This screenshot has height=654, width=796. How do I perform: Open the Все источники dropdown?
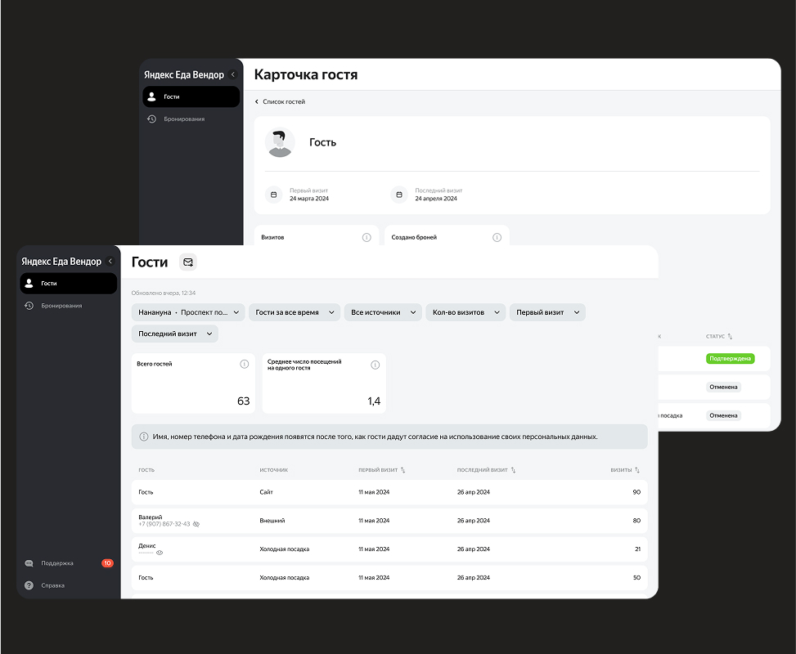384,312
